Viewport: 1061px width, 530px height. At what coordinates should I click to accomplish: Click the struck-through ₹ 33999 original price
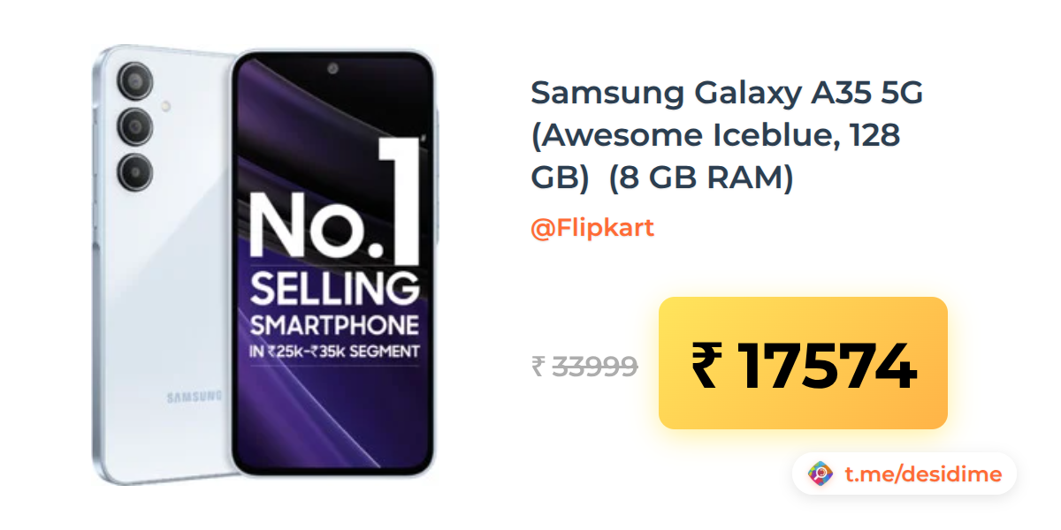pyautogui.click(x=584, y=366)
